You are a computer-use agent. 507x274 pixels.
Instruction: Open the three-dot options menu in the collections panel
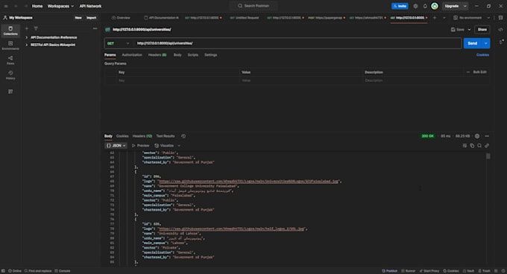[x=95, y=28]
